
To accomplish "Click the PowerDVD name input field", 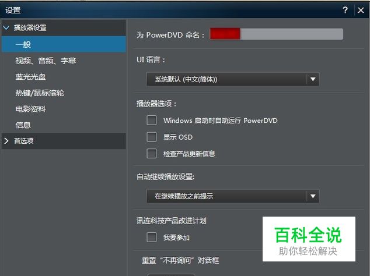I will tap(276, 34).
